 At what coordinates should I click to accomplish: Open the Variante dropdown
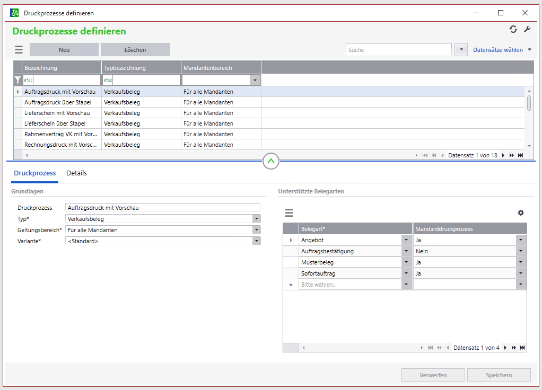click(257, 241)
